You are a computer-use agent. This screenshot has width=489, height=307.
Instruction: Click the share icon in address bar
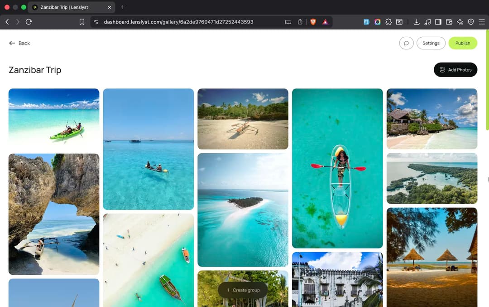tap(300, 22)
